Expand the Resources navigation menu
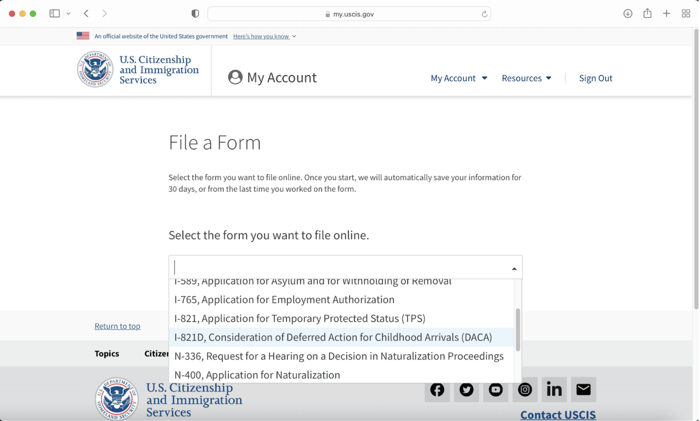700x421 pixels. point(526,78)
